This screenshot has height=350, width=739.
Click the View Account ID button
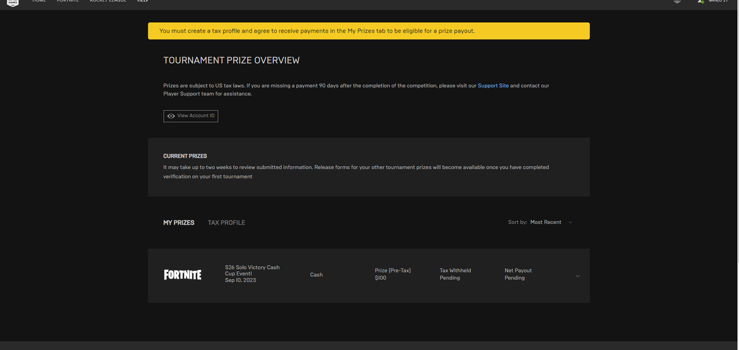pyautogui.click(x=191, y=116)
